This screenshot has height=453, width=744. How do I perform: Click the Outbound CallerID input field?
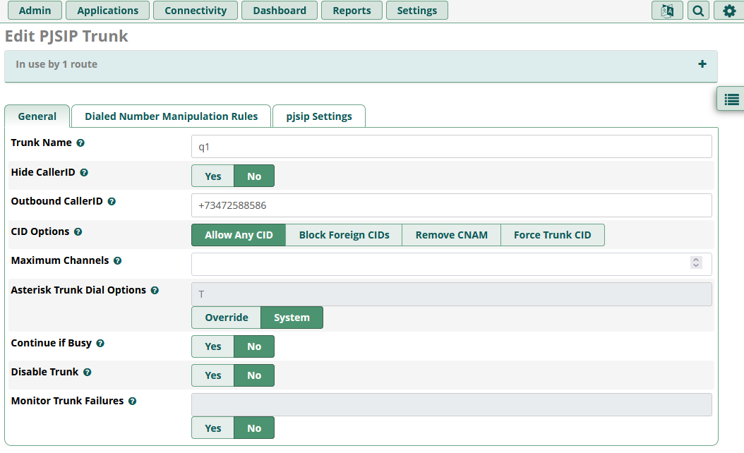[451, 205]
